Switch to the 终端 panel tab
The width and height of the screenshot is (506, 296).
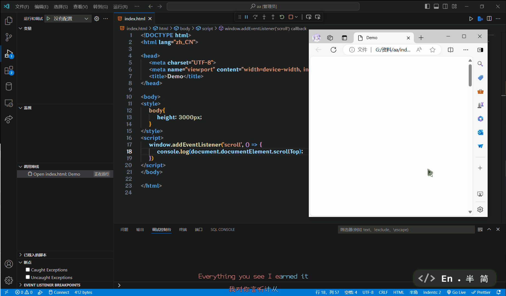[183, 230]
